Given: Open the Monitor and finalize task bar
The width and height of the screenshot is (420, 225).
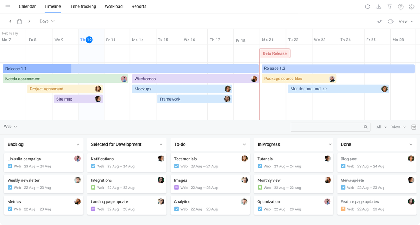Looking at the screenshot, I should pos(338,89).
